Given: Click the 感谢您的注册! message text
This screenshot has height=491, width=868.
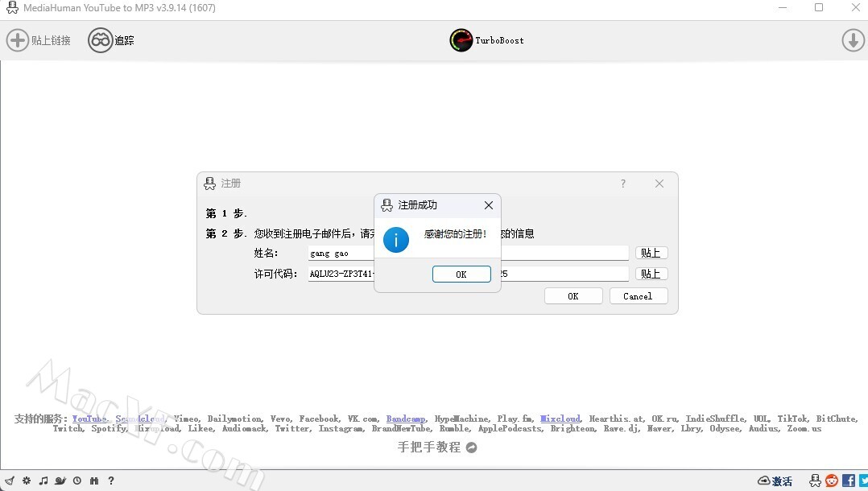Looking at the screenshot, I should [456, 234].
